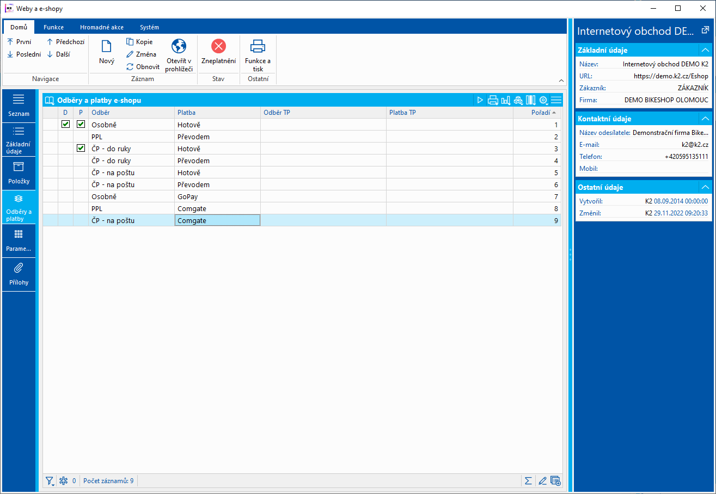
Task: Click the ZÁKAZNÍK customer value
Action: 693,88
